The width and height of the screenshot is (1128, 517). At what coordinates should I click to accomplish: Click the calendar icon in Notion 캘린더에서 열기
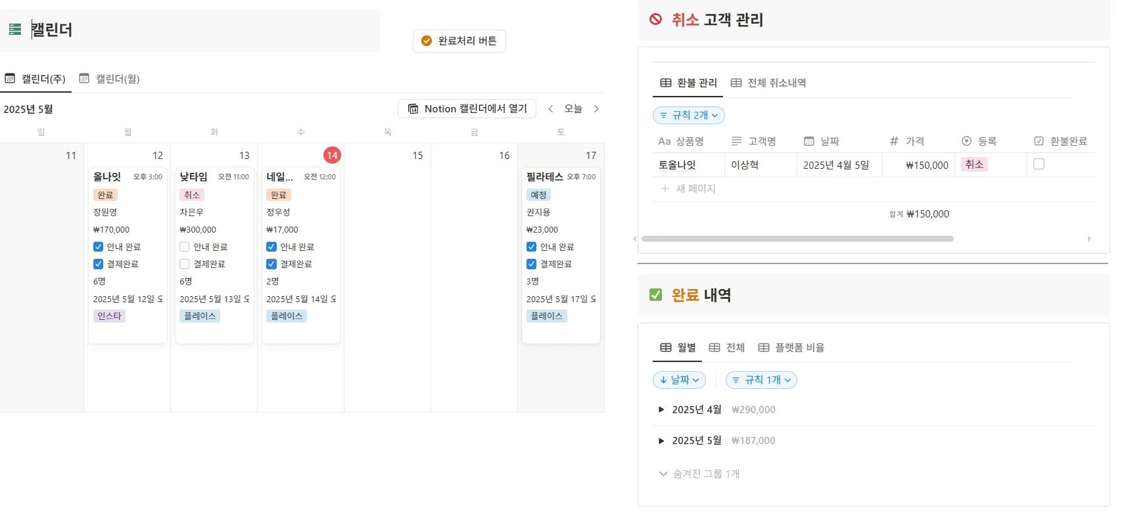[413, 109]
